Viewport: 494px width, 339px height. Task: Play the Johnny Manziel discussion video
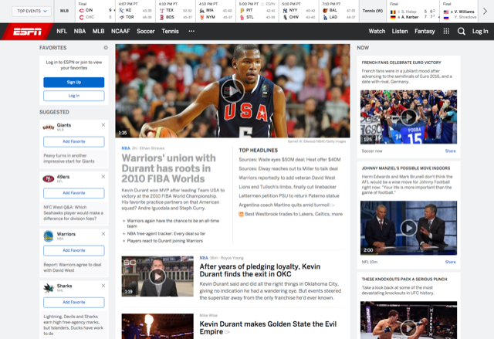point(408,228)
